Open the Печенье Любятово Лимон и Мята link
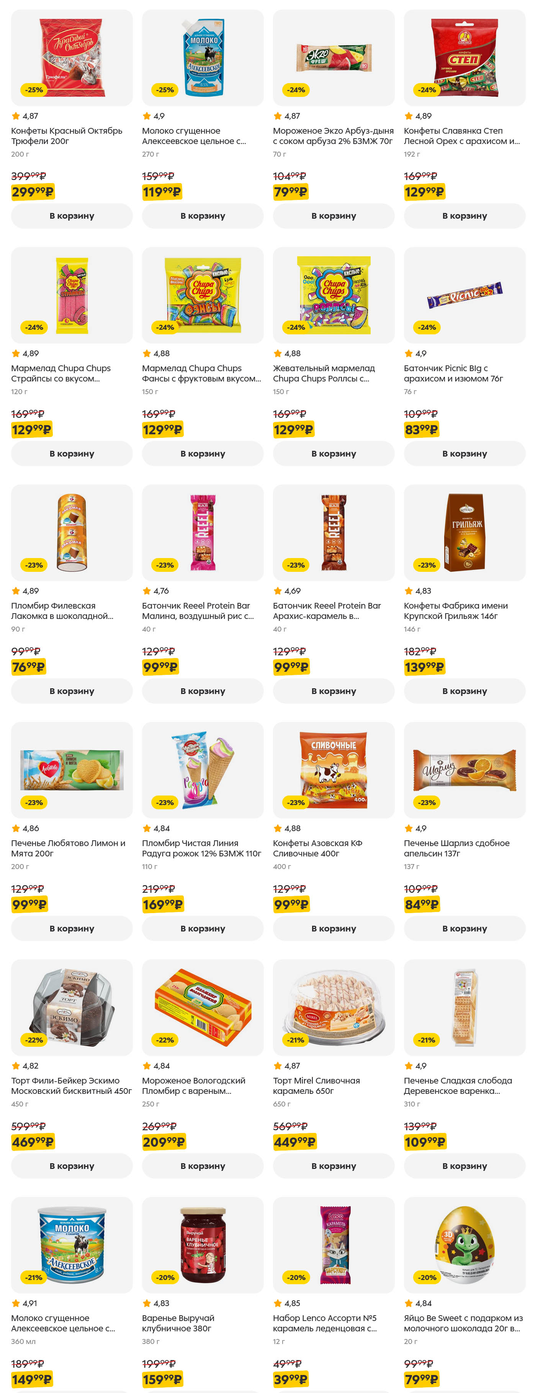The height and width of the screenshot is (1393, 533). pos(68,848)
